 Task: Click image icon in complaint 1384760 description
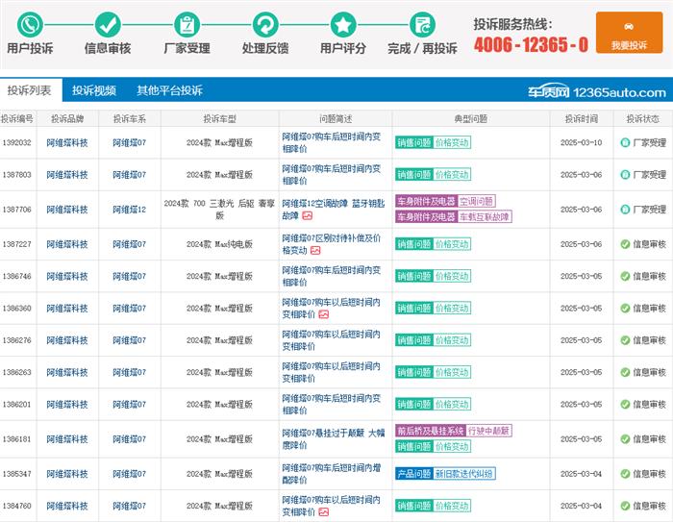pos(324,511)
